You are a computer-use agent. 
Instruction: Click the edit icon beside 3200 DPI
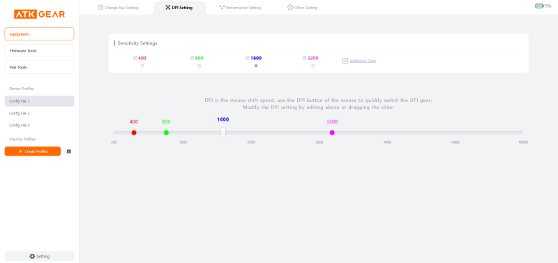click(x=304, y=58)
